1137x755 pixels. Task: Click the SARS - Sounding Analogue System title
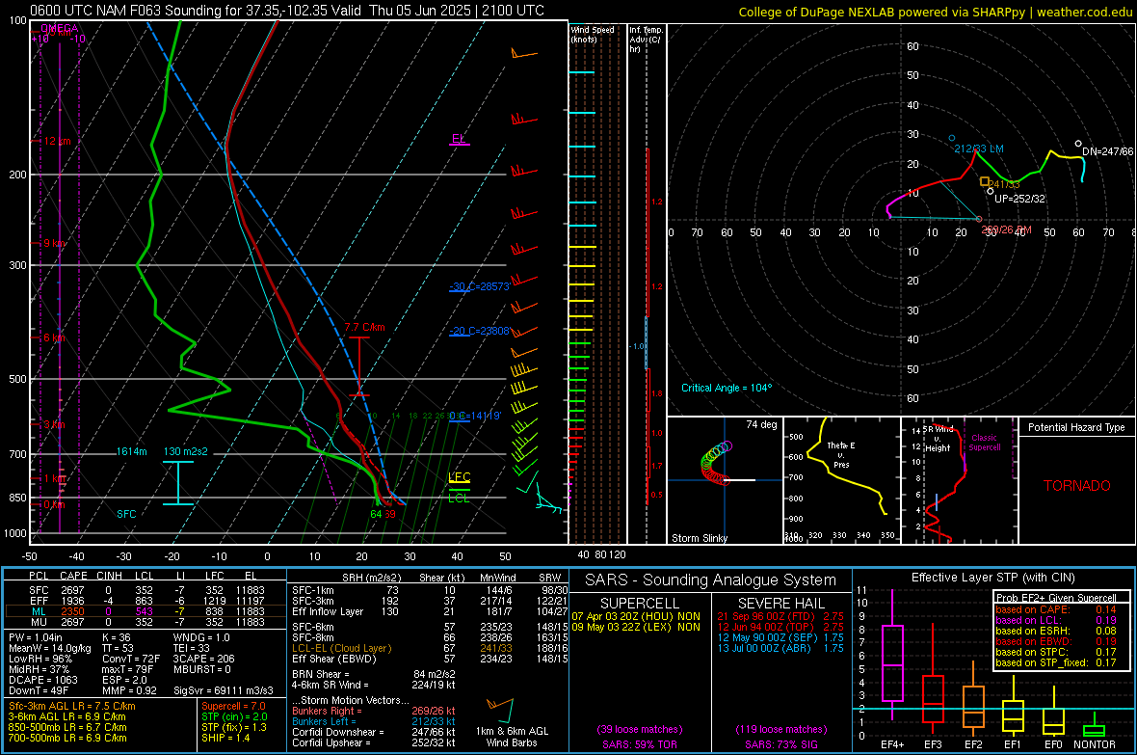711,580
